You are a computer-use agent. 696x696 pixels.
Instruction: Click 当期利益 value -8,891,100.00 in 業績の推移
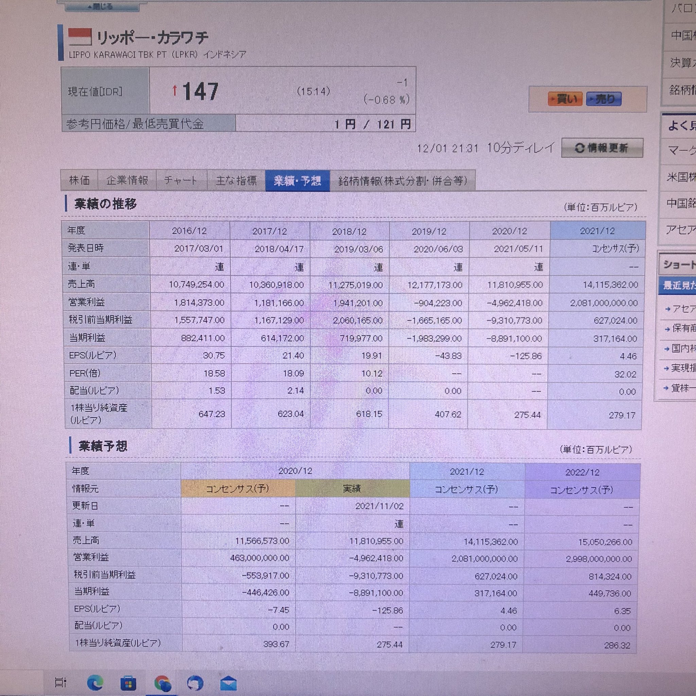(x=514, y=338)
